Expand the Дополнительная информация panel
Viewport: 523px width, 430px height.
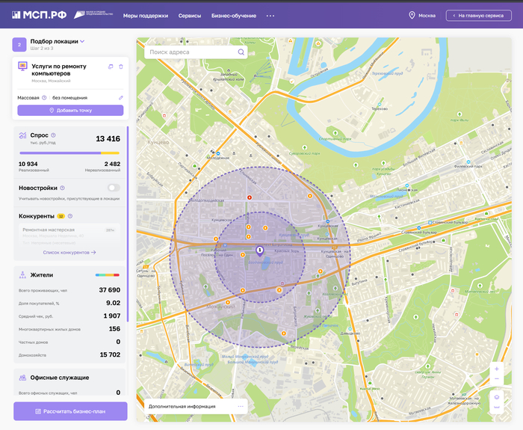pyautogui.click(x=241, y=406)
